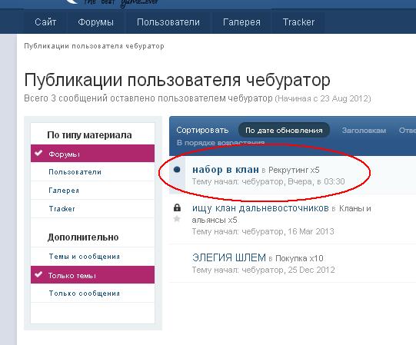Go to the Форумы navigation tab

[96, 22]
